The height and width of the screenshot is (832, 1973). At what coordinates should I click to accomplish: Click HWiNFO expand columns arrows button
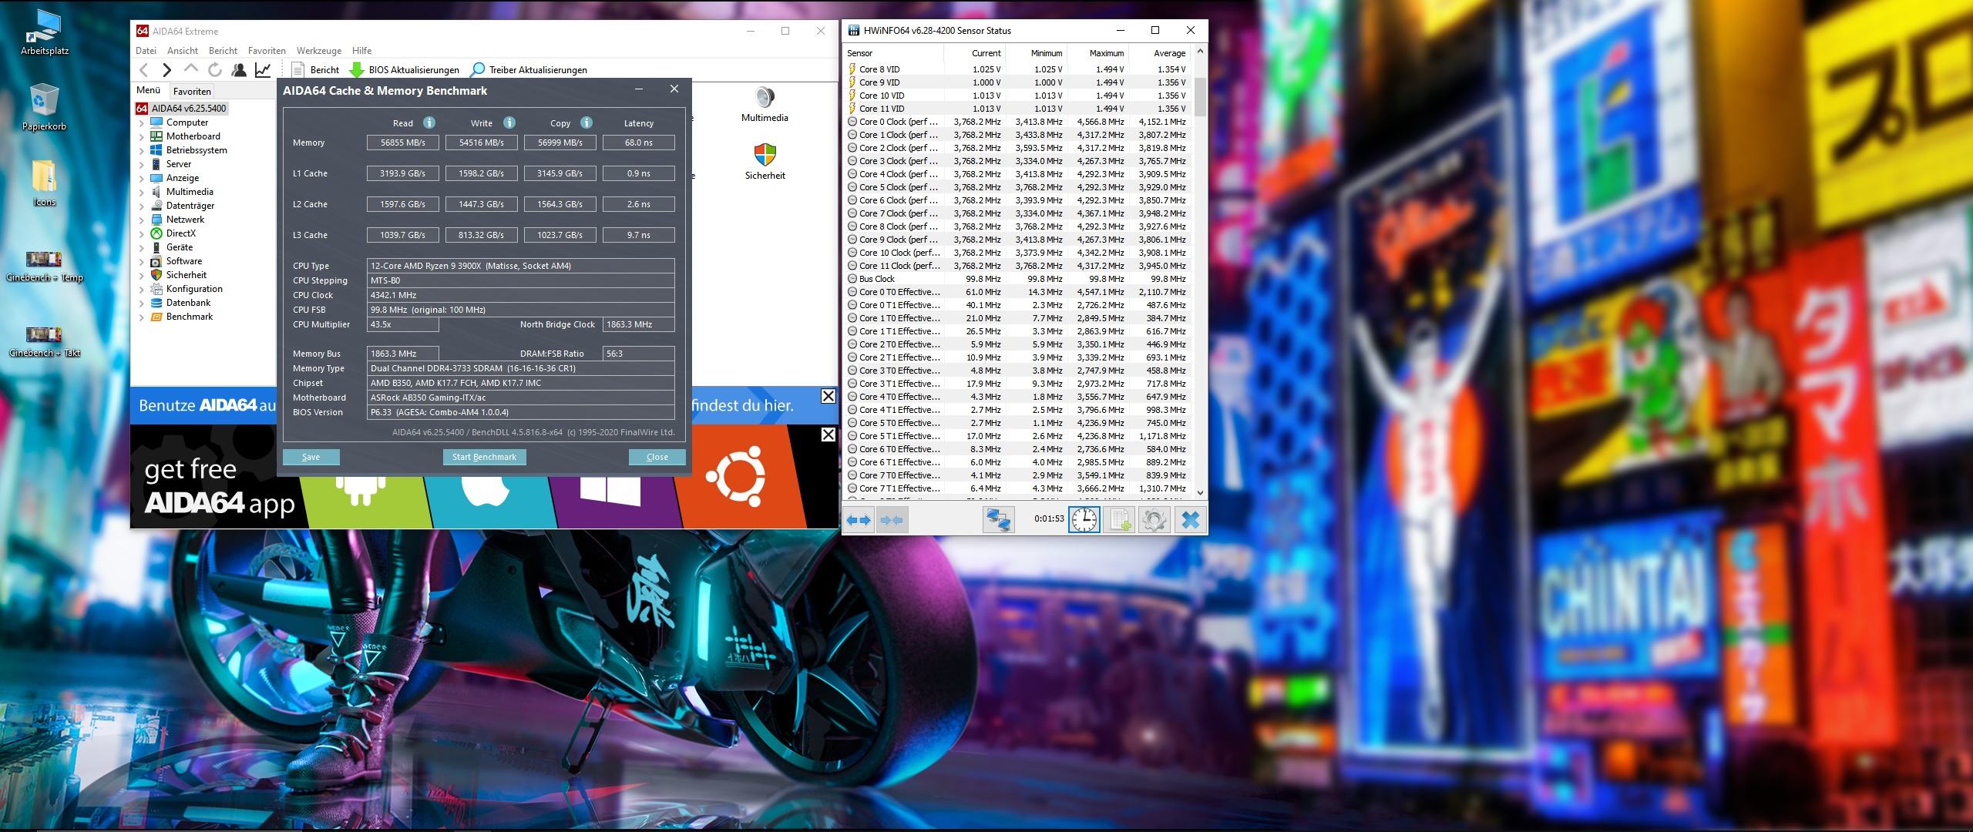pos(859,521)
